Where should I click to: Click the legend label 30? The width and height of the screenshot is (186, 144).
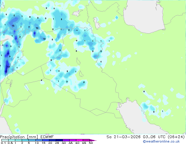coord(64,143)
